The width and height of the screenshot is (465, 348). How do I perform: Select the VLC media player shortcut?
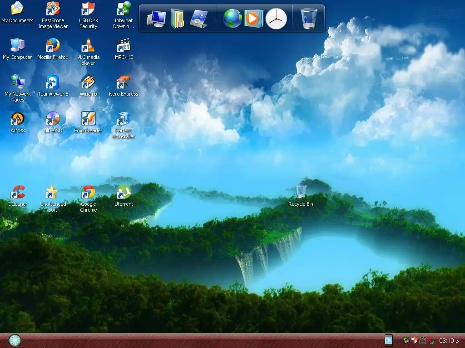point(89,52)
